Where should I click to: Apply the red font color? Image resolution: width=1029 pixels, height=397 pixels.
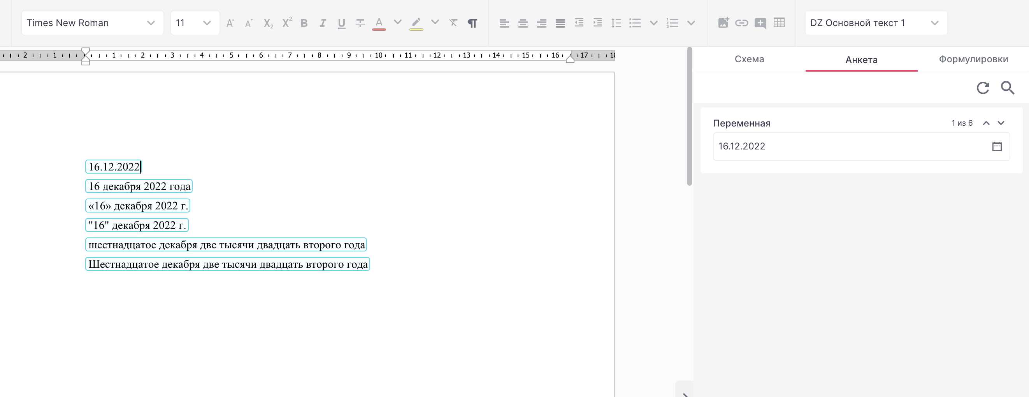pos(379,24)
